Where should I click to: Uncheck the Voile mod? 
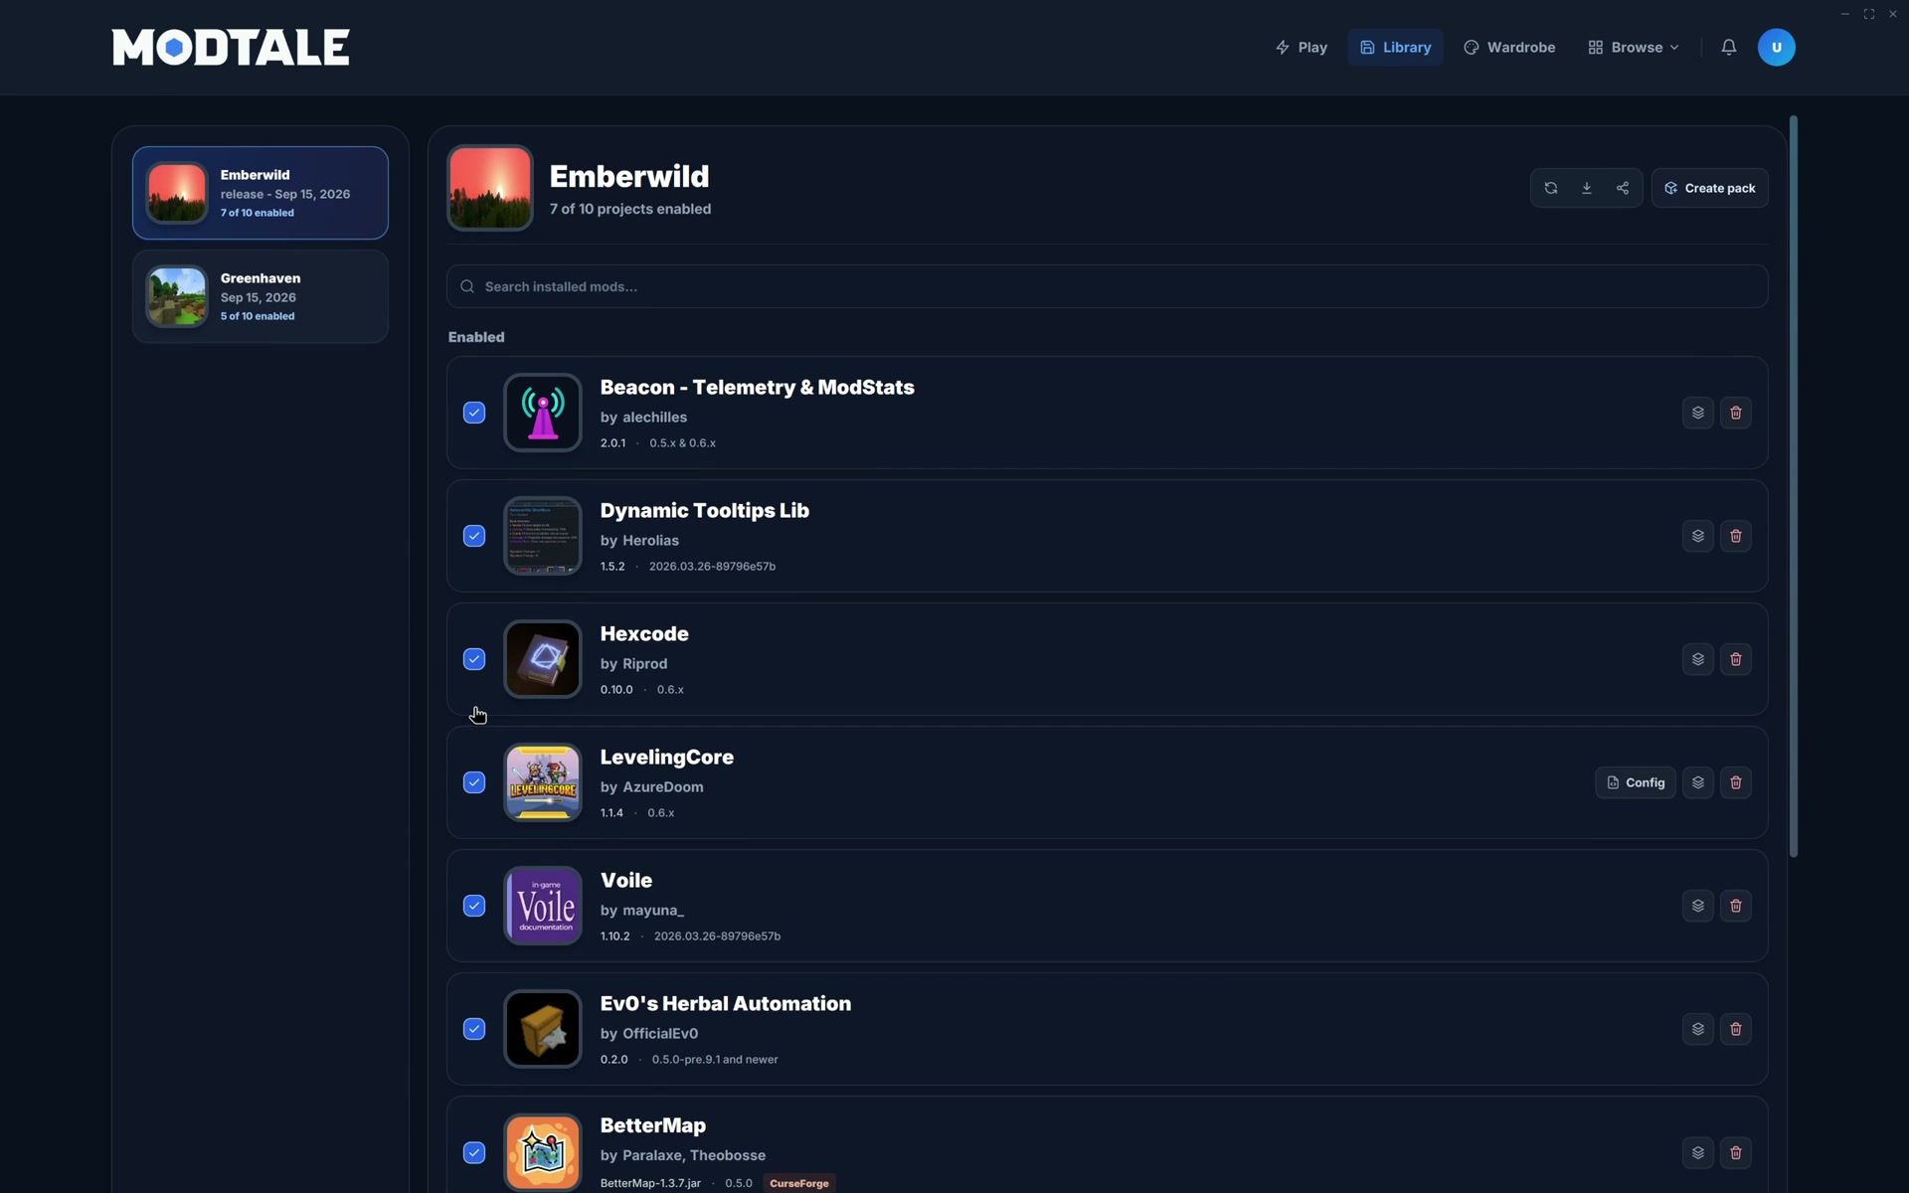tap(474, 906)
